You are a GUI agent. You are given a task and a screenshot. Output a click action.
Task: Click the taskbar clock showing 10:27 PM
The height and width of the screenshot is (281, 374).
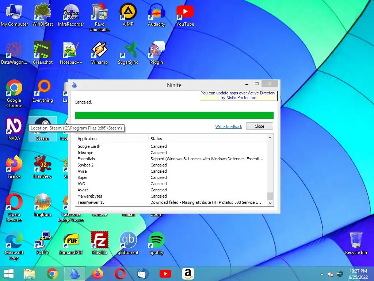click(x=358, y=274)
